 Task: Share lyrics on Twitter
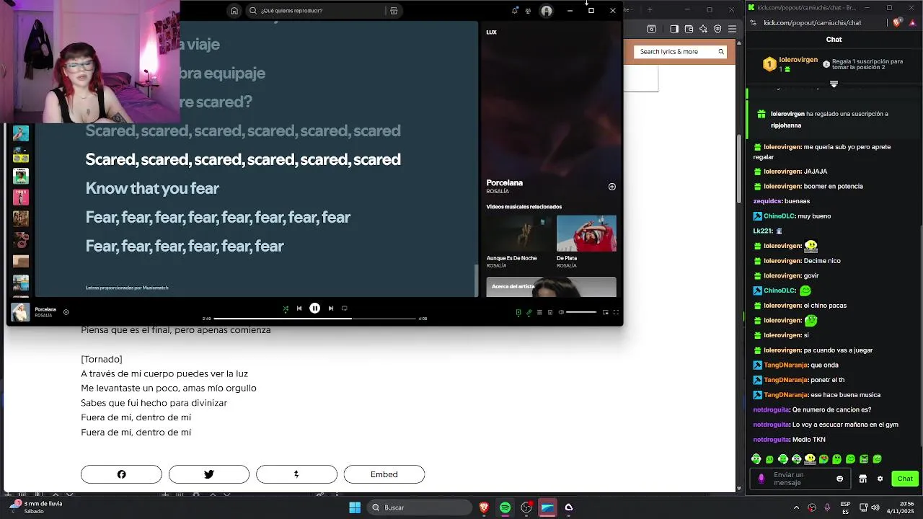click(209, 474)
